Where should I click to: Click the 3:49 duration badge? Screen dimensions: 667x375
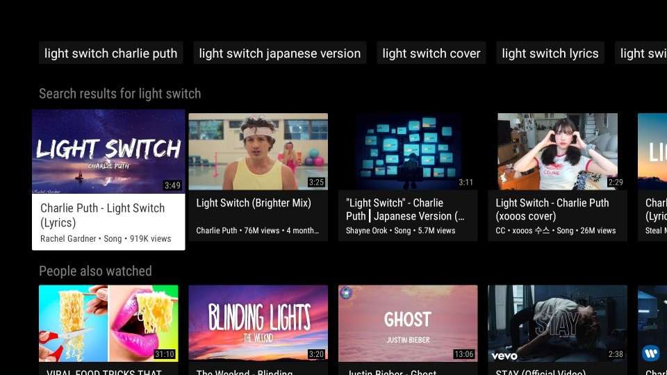[172, 185]
